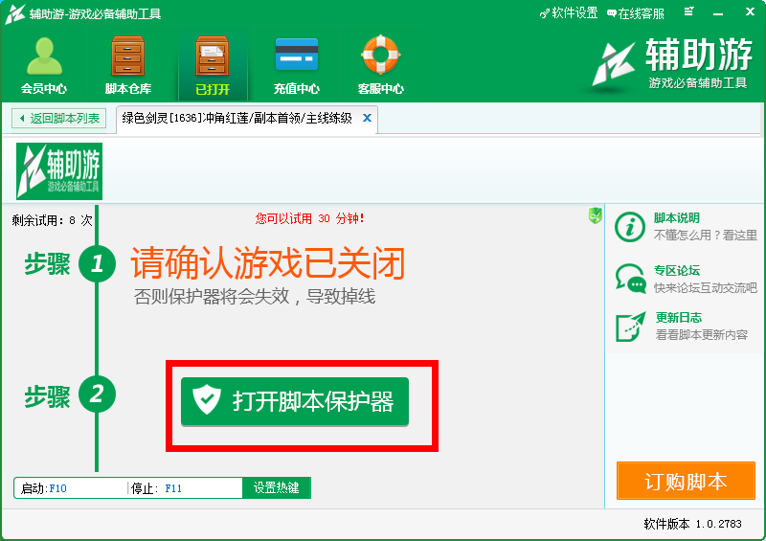The width and height of the screenshot is (766, 541).
Task: Click title bar 辅助游 logo icon
Action: point(14,13)
